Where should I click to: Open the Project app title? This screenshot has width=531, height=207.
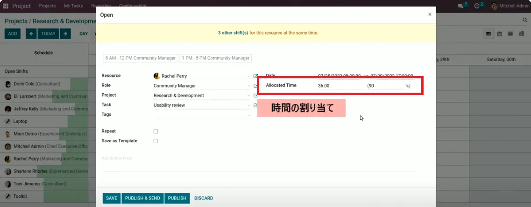coord(21,6)
